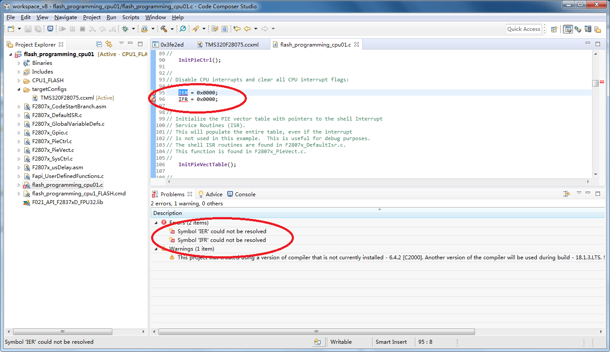
Task: Open the CCS Debug perspective icon
Action: pos(578,29)
